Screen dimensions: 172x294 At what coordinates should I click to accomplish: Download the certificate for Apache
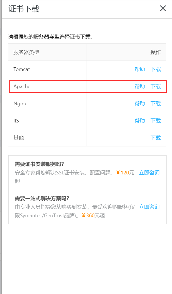[156, 86]
